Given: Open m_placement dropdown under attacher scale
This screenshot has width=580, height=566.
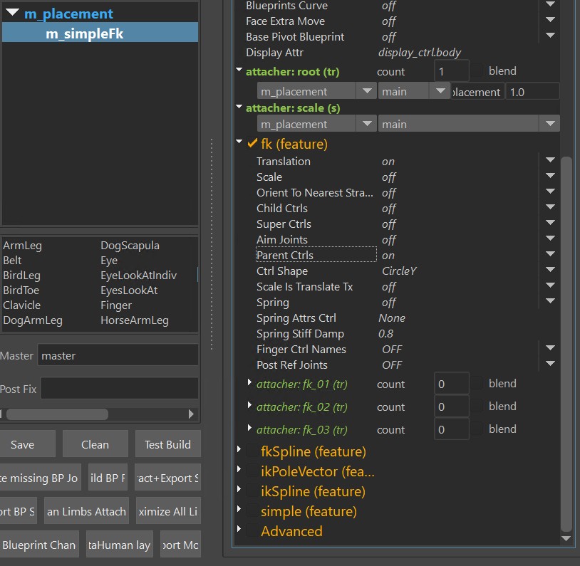Looking at the screenshot, I should (x=316, y=124).
